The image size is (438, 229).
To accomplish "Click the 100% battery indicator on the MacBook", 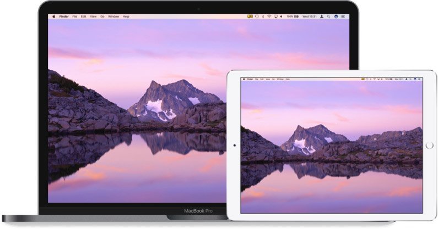I will point(293,16).
